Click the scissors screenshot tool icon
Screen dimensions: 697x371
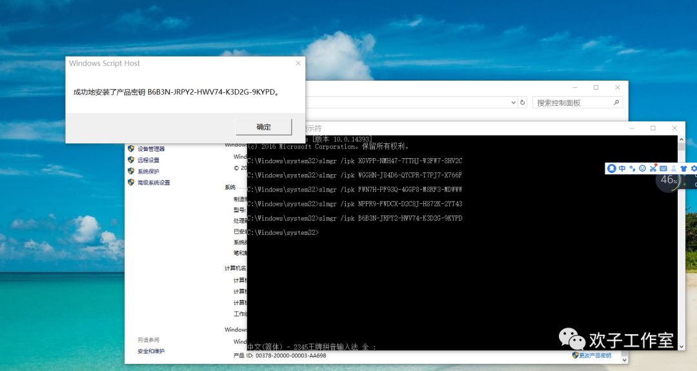tap(652, 168)
